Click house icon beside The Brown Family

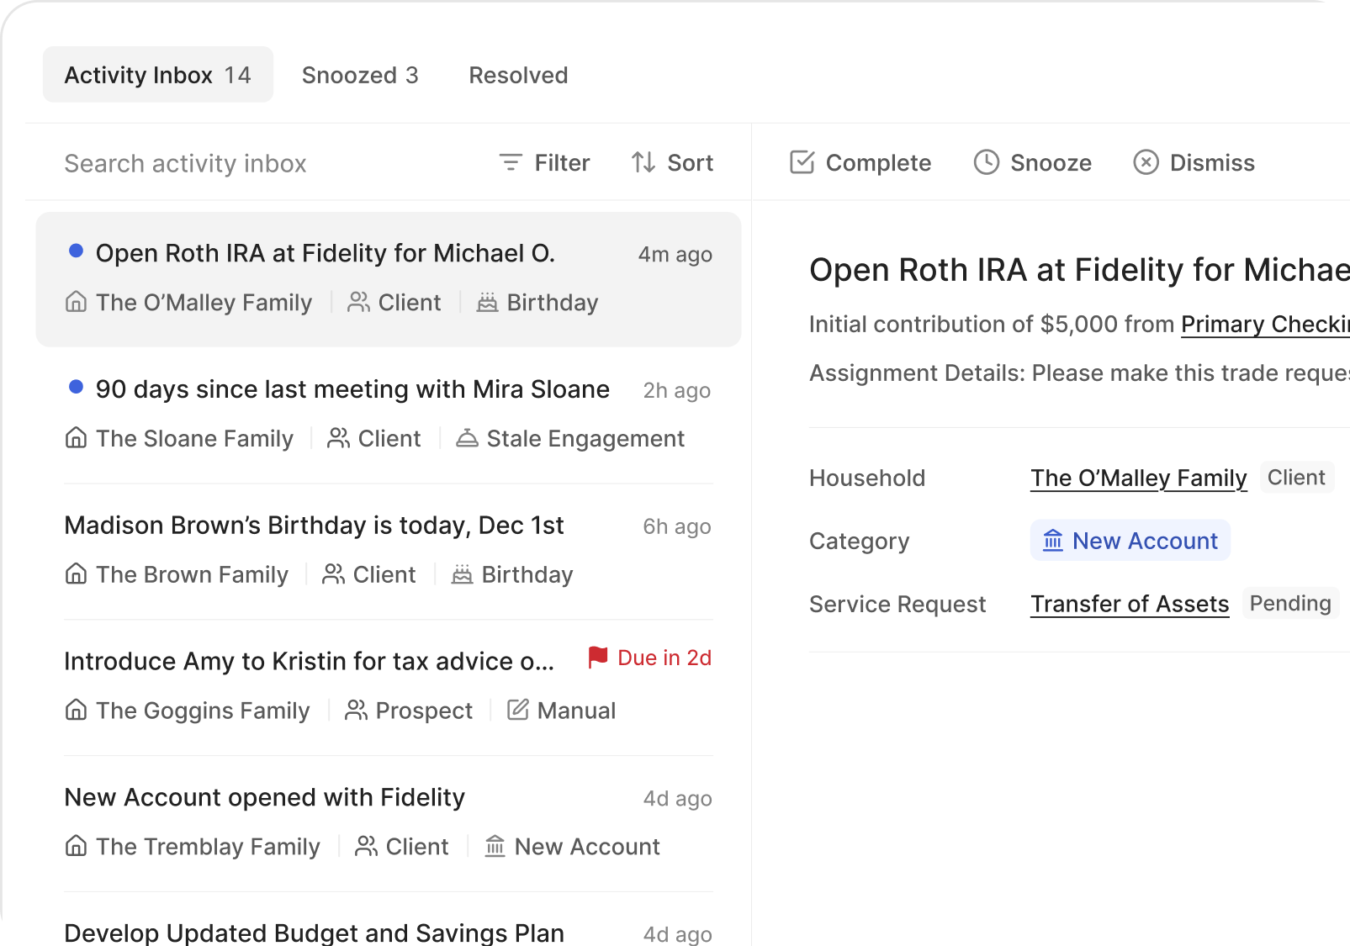click(x=76, y=574)
